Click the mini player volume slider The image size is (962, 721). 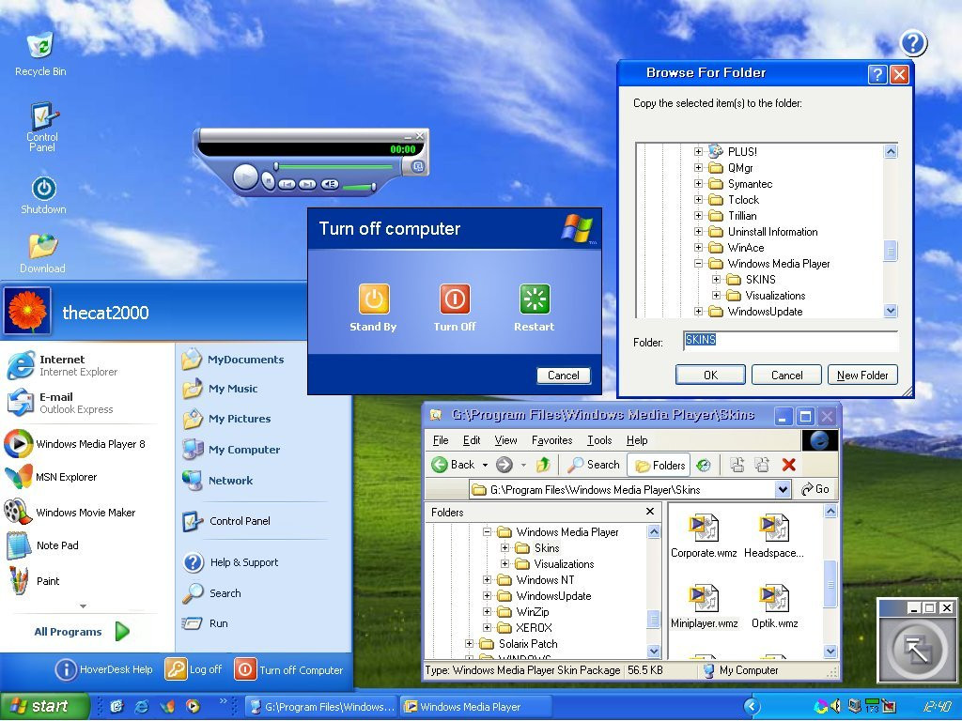pyautogui.click(x=359, y=187)
